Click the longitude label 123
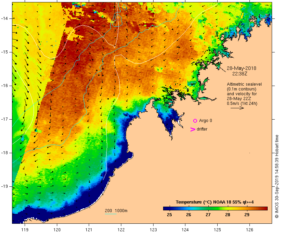Screen dimensions: 281x233 point(153,230)
